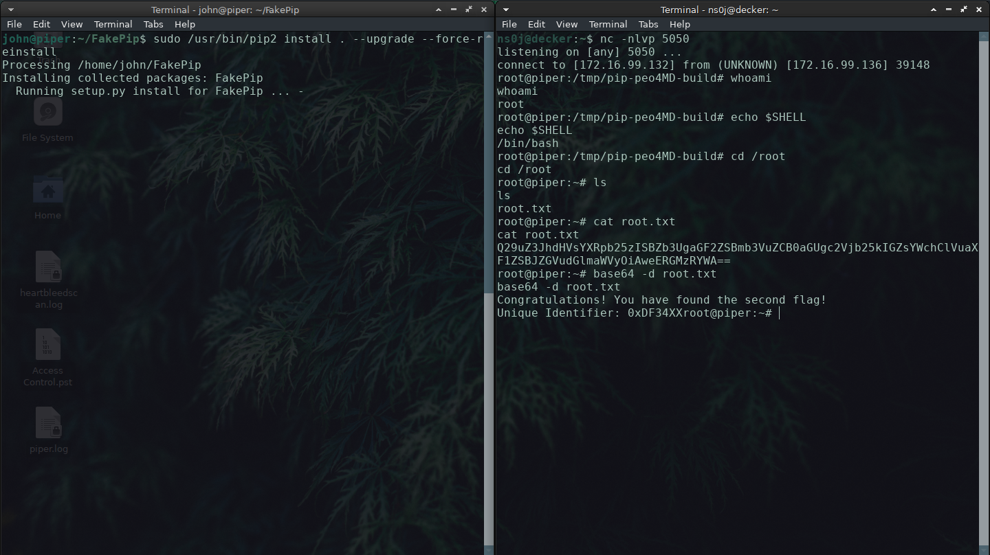Open View menu in ns0j@decker terminal
This screenshot has height=555, width=990.
click(x=566, y=24)
